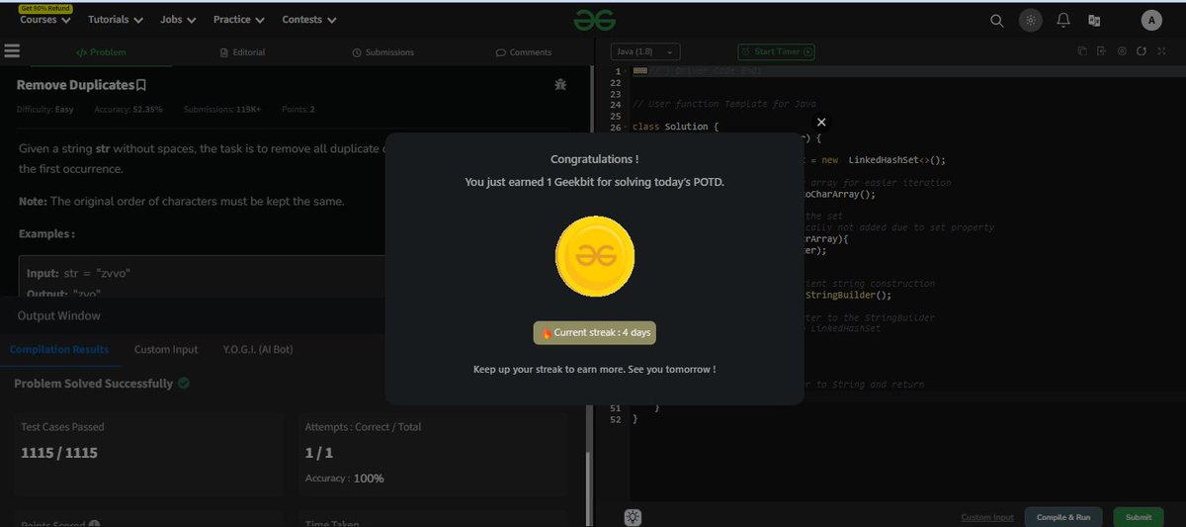
Task: Click the Start Timer button
Action: coord(777,51)
